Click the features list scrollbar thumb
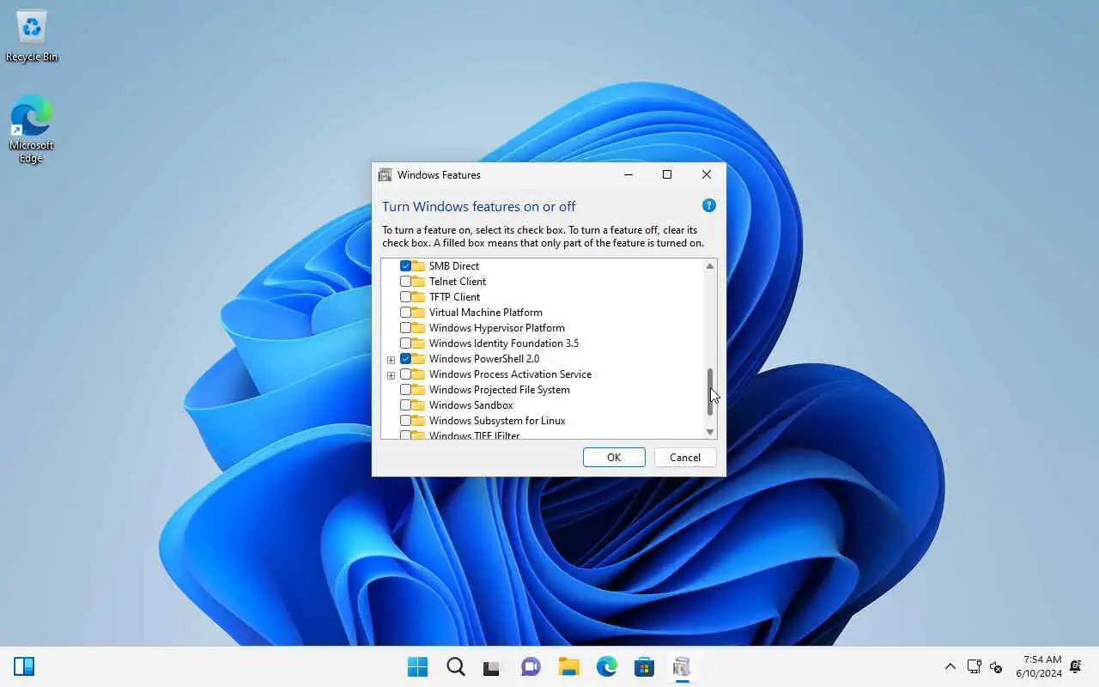1099x687 pixels. [x=710, y=392]
